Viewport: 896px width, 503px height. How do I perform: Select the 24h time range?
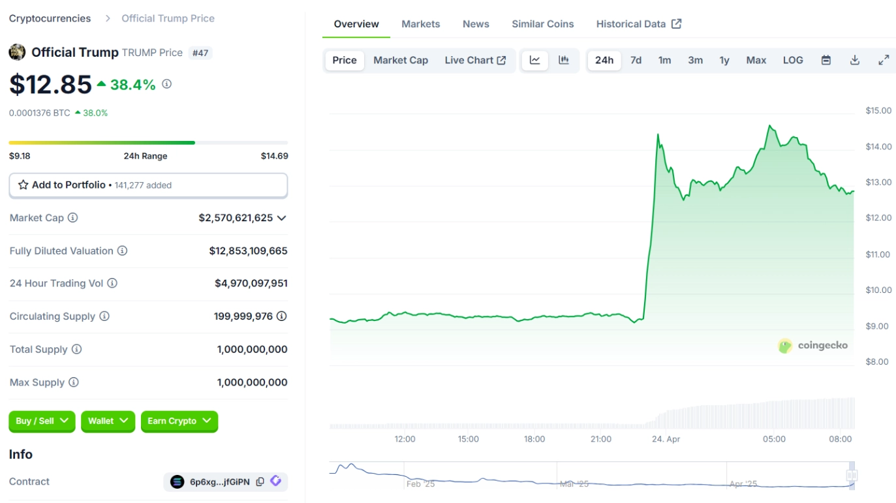[x=604, y=60]
